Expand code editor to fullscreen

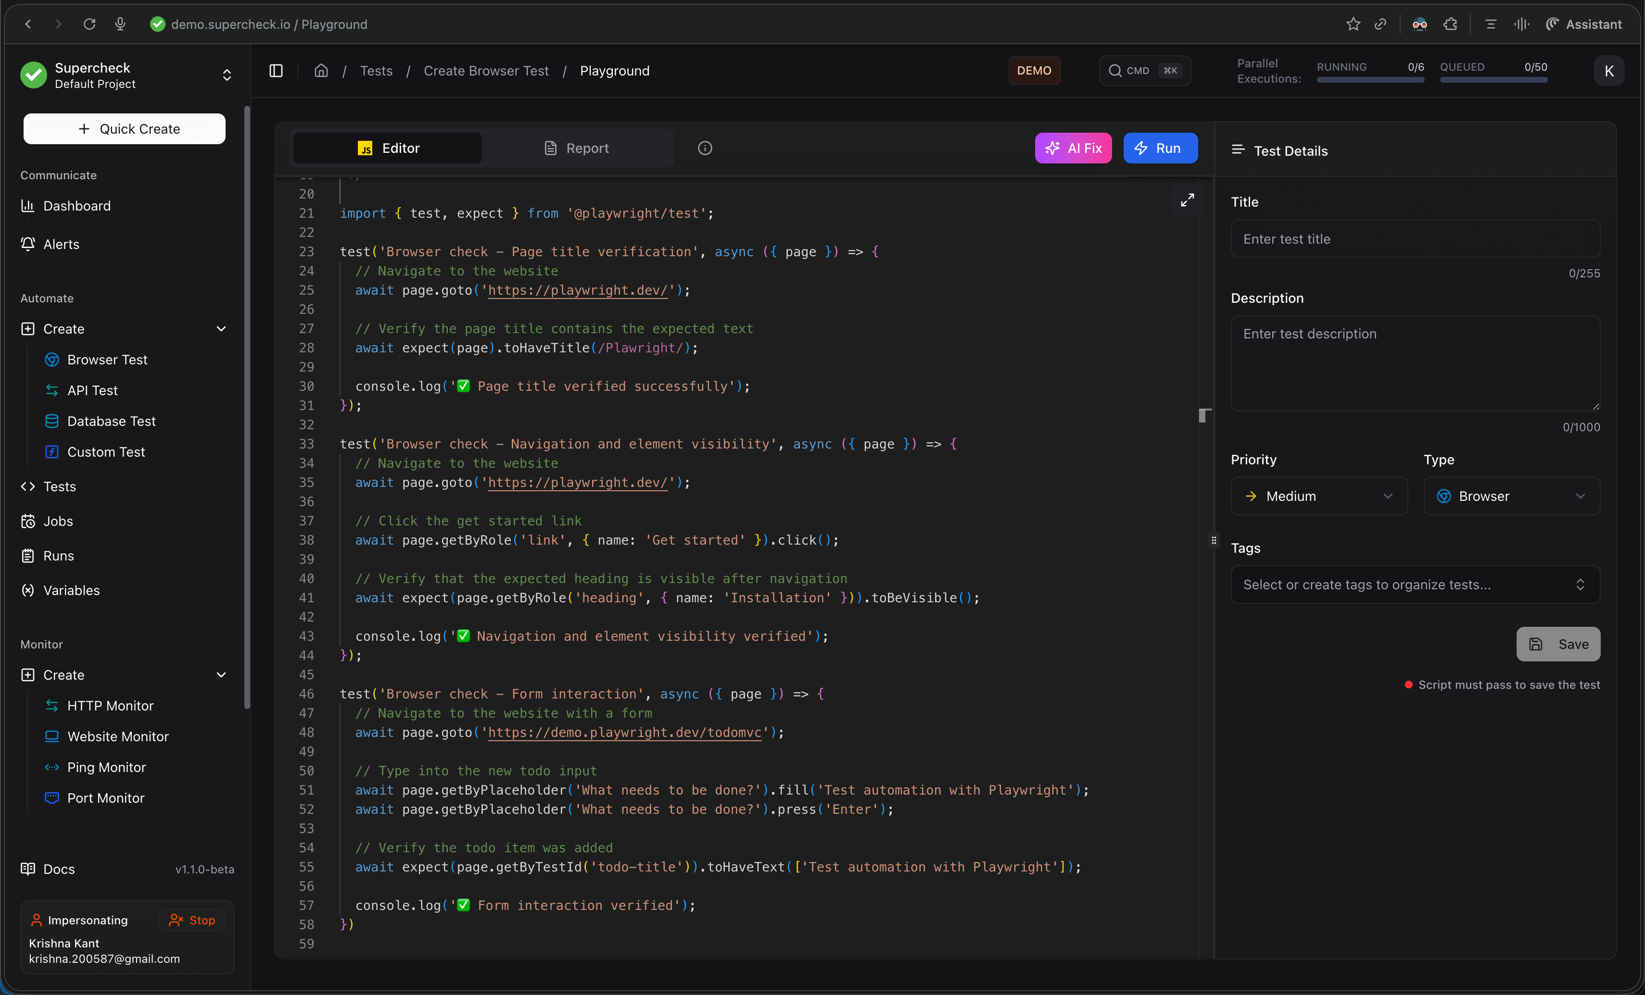[x=1187, y=200]
